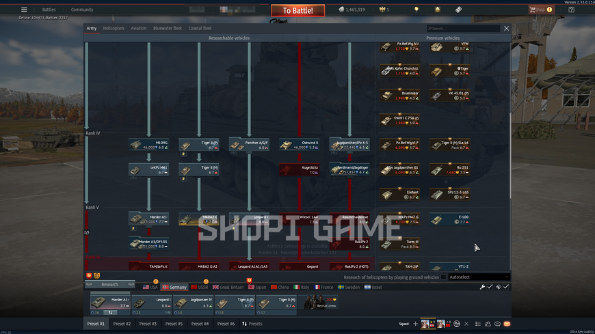Select the Tiger II (P) in research tree

tap(199, 145)
